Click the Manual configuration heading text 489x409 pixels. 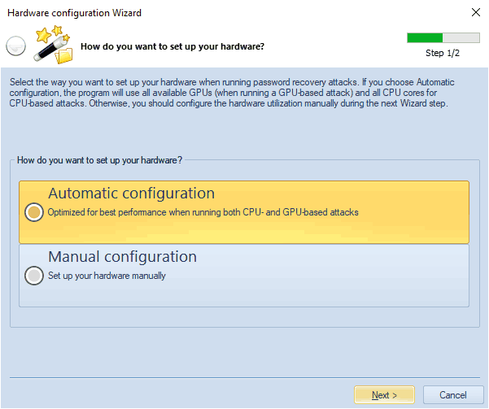122,257
